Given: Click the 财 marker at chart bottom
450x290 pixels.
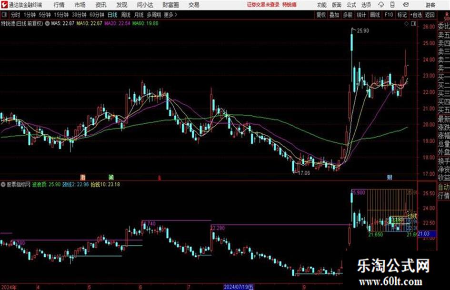Looking at the screenshot, I should coord(390,178).
